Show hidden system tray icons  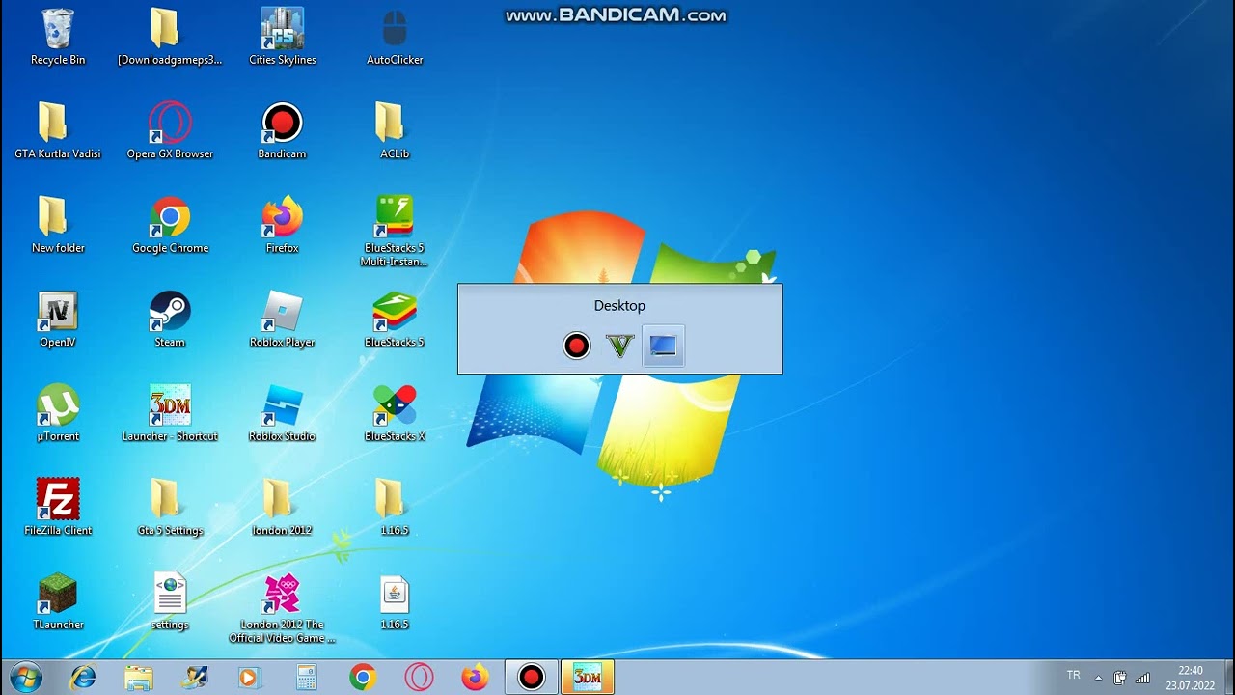tap(1098, 678)
